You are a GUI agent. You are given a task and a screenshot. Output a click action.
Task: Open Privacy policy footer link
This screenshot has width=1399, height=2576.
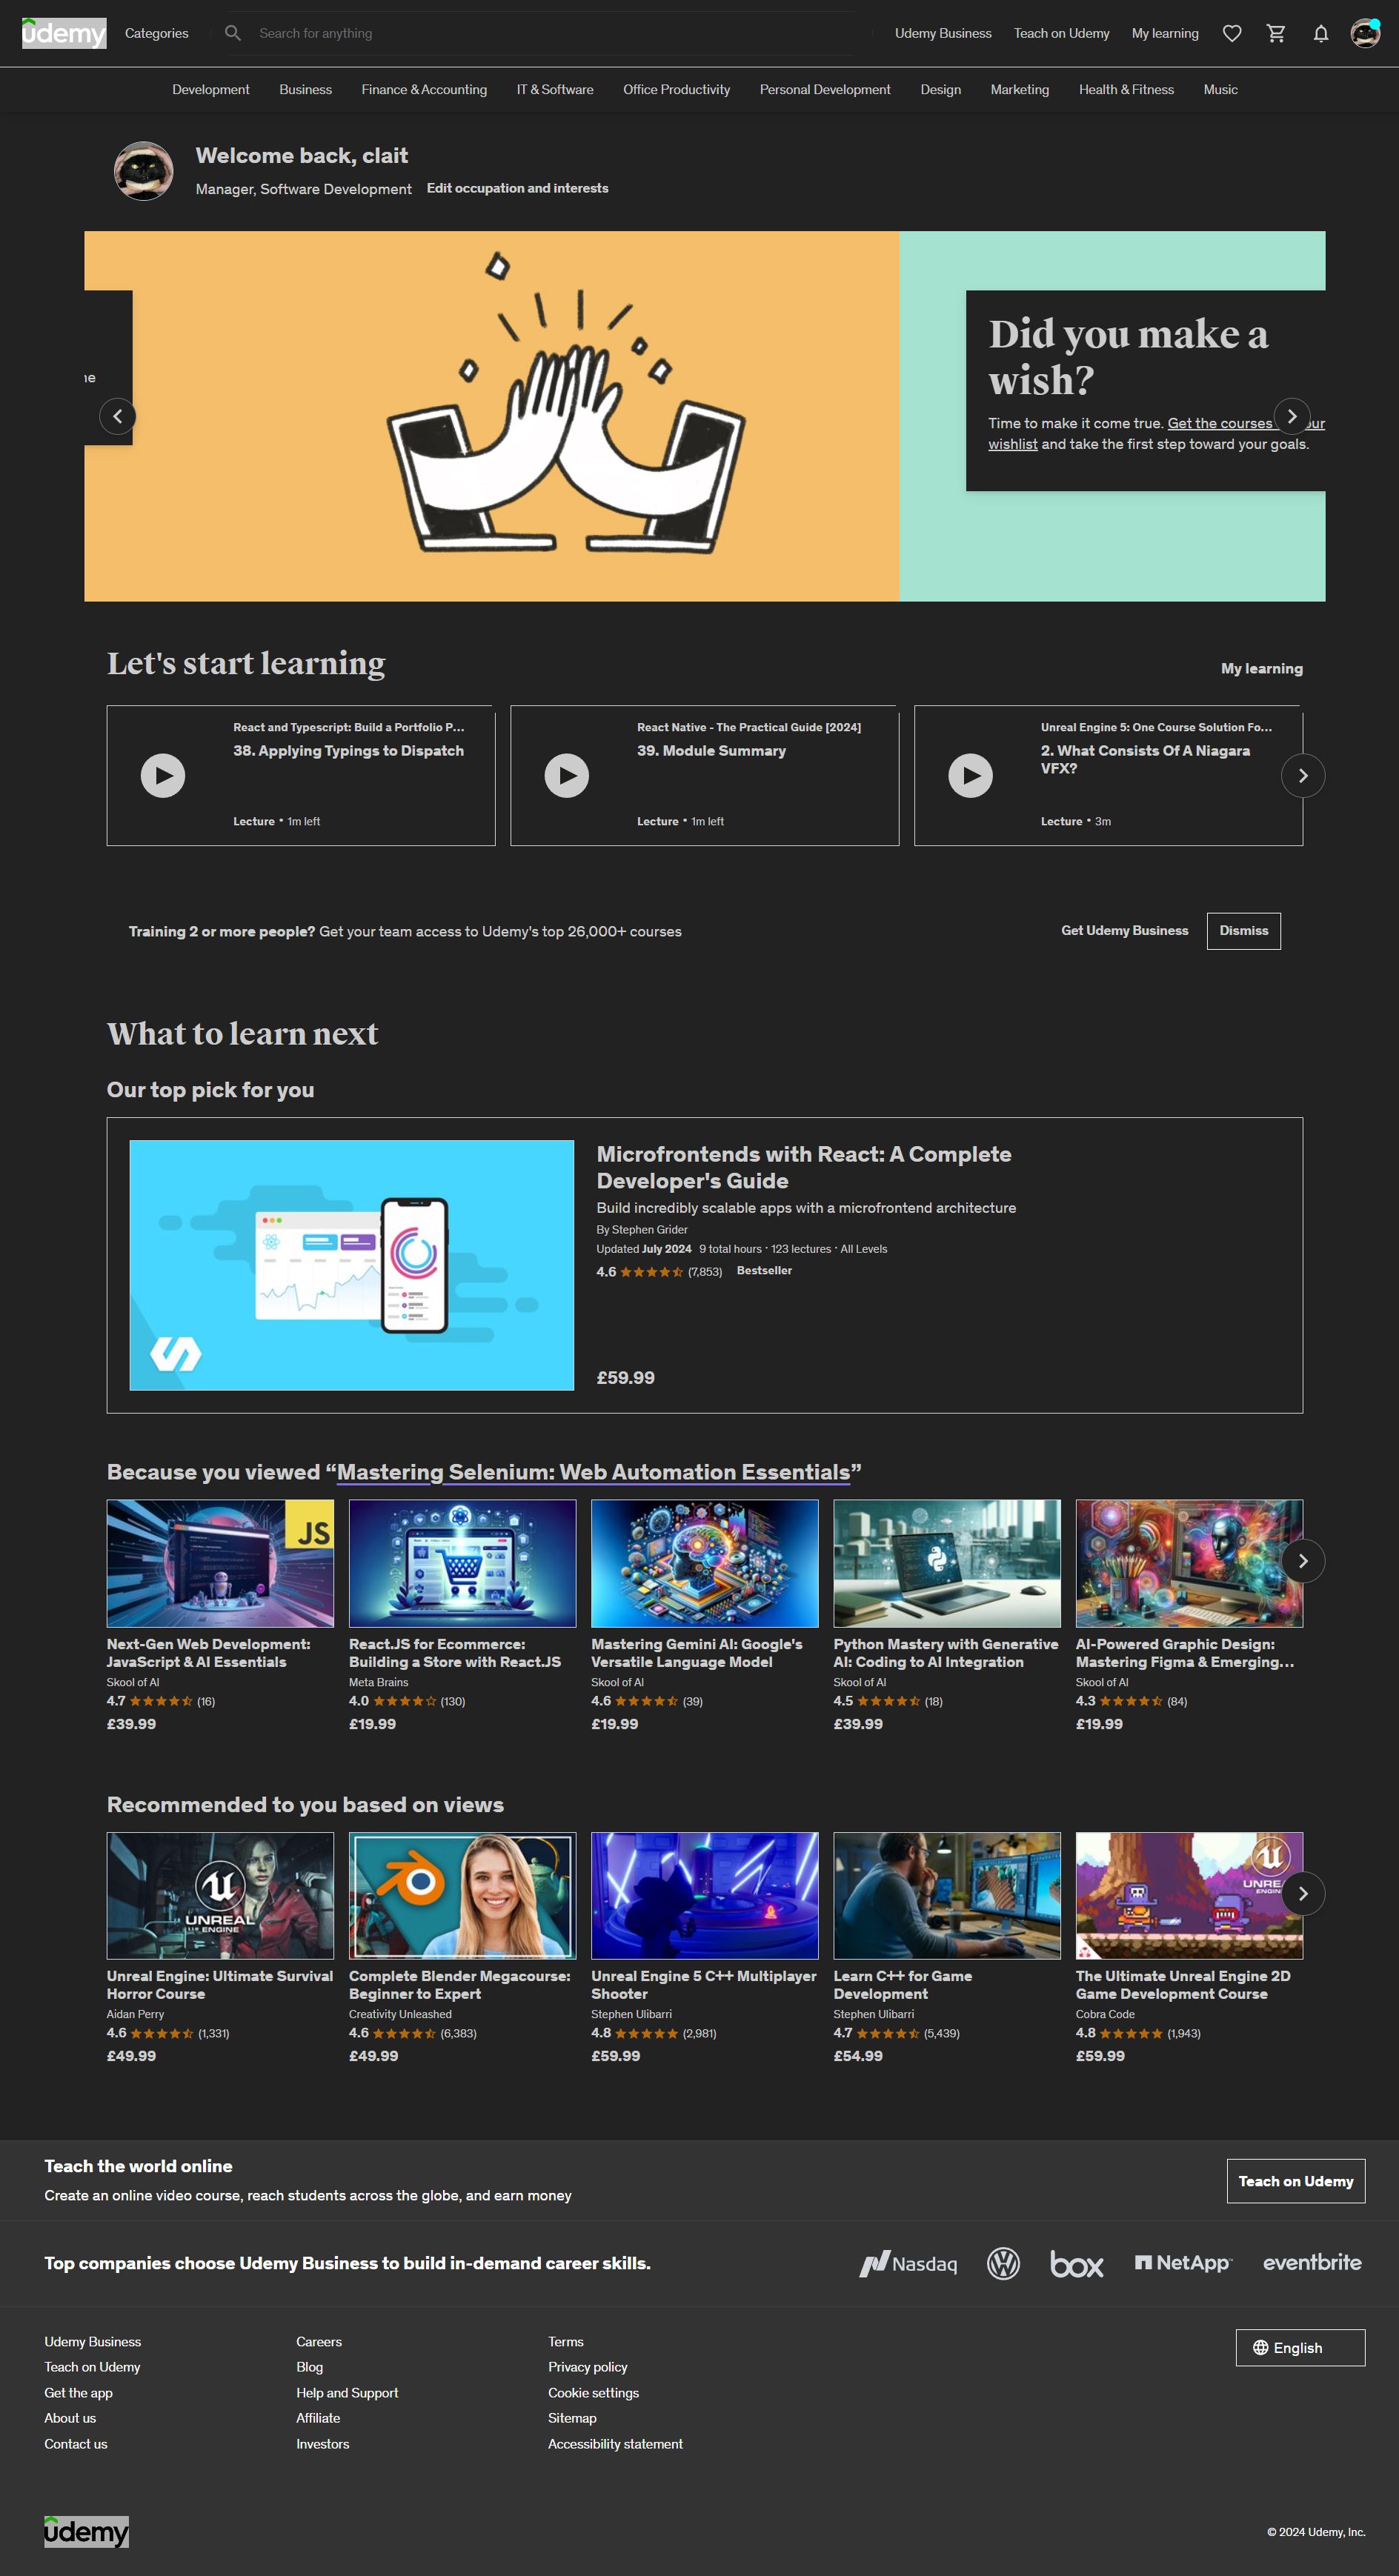588,2366
